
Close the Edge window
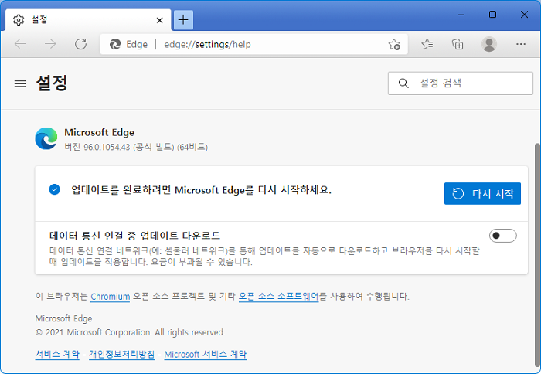click(x=524, y=15)
